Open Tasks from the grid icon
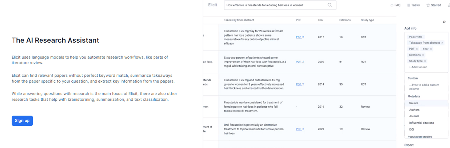This screenshot has height=148, width=450. (x=408, y=5)
